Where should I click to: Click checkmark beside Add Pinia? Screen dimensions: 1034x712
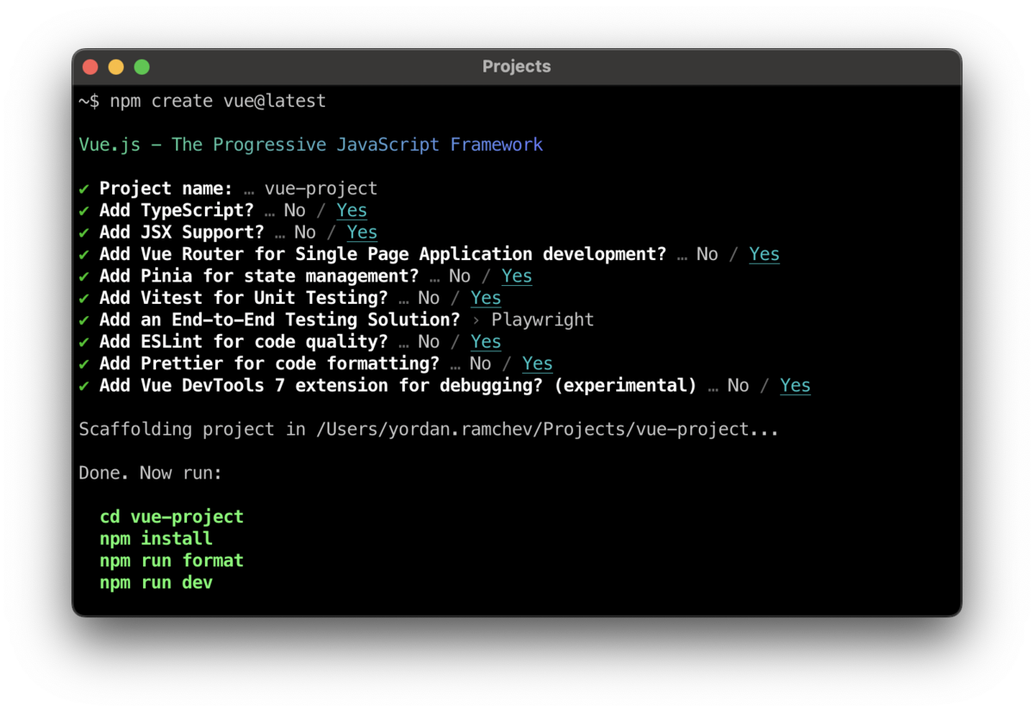coord(84,276)
